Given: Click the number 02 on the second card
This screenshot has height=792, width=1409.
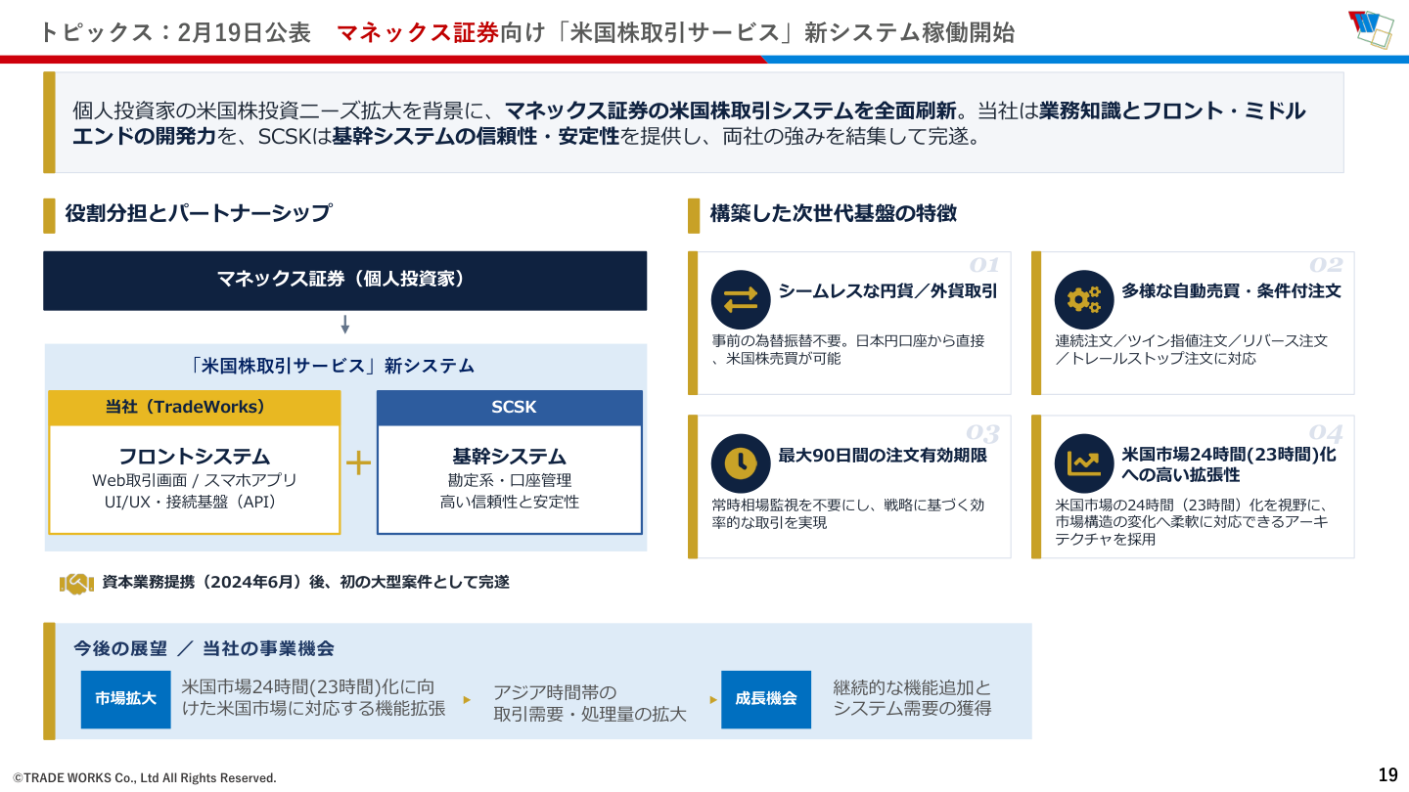Looking at the screenshot, I should click(x=1326, y=265).
